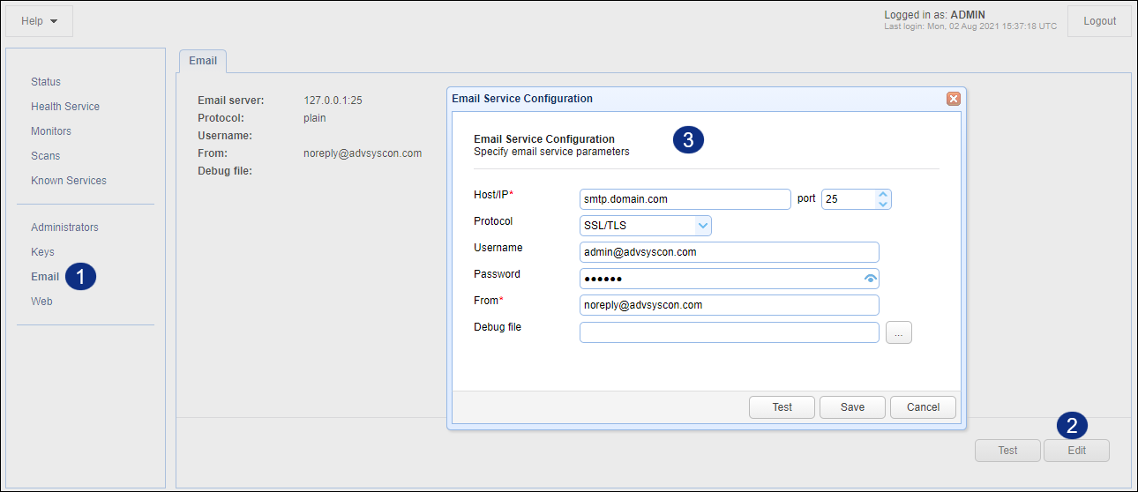The height and width of the screenshot is (492, 1138).
Task: Decrease port number with down arrow
Action: pos(883,205)
